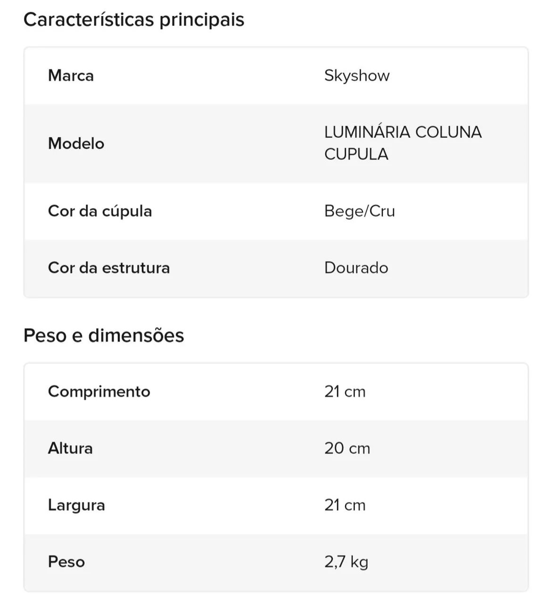Click the Skyshow brand value
The height and width of the screenshot is (604, 552).
pos(357,75)
